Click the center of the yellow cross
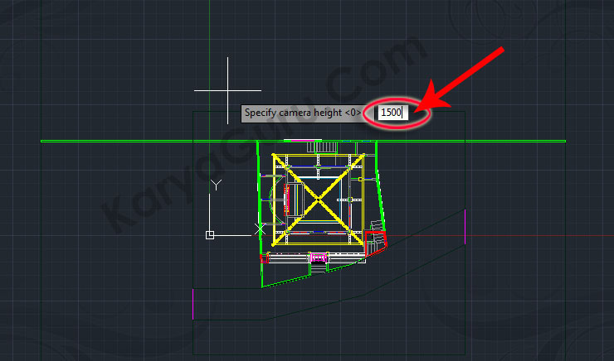614x361 pixels. coord(318,200)
